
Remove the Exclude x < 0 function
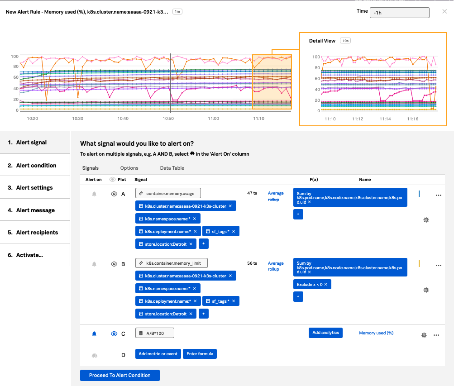tap(325, 284)
